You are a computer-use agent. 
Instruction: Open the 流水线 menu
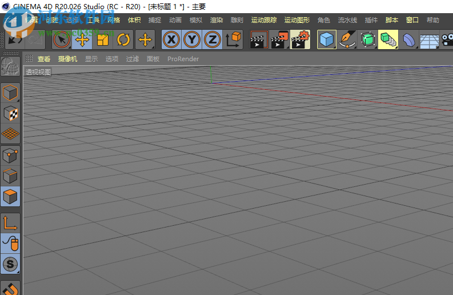(347, 20)
